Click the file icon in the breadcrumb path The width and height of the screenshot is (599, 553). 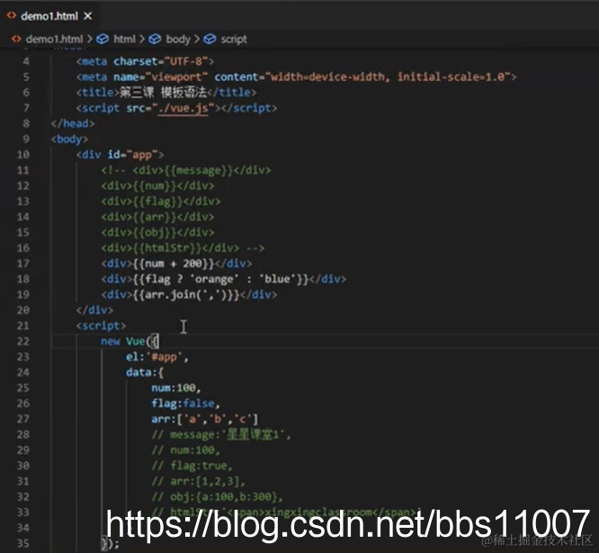click(16, 39)
